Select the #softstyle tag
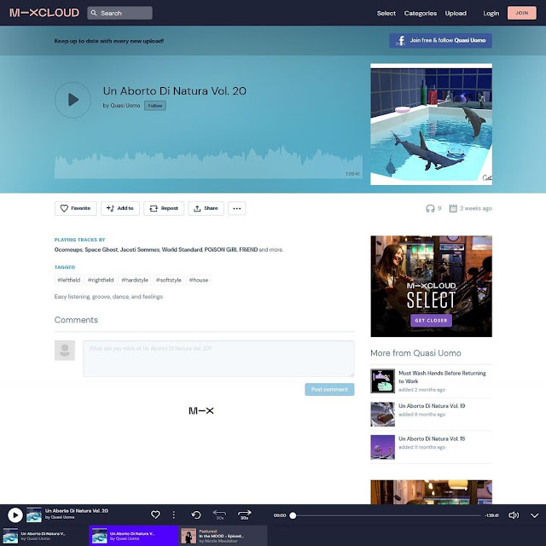Image resolution: width=546 pixels, height=546 pixels. 169,280
